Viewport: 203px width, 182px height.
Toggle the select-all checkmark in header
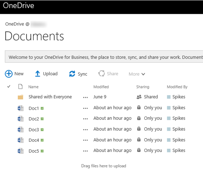pos(9,87)
